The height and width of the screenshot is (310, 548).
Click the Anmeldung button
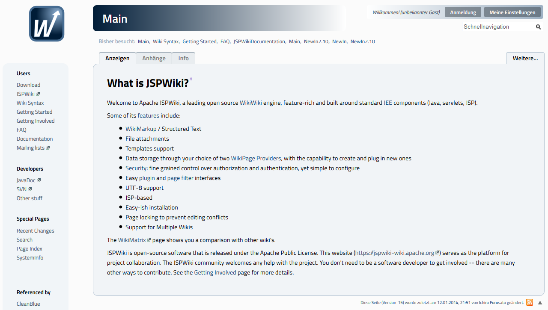click(463, 12)
